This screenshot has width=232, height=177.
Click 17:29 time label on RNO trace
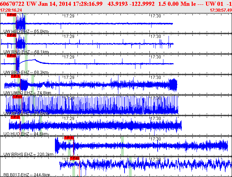tap(69, 37)
